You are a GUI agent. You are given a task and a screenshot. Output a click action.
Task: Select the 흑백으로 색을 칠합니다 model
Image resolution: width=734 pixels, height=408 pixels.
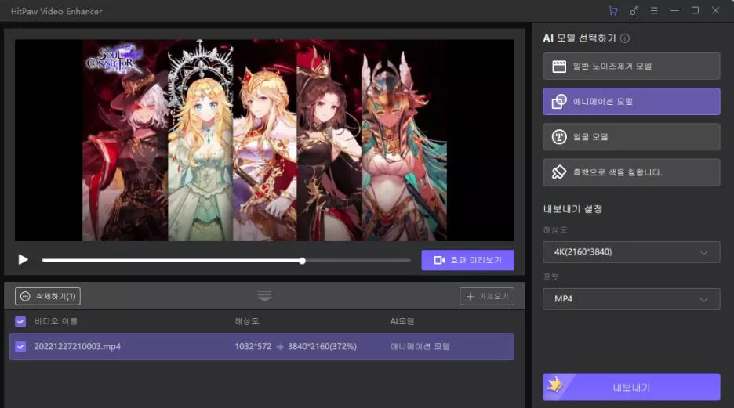(x=631, y=172)
